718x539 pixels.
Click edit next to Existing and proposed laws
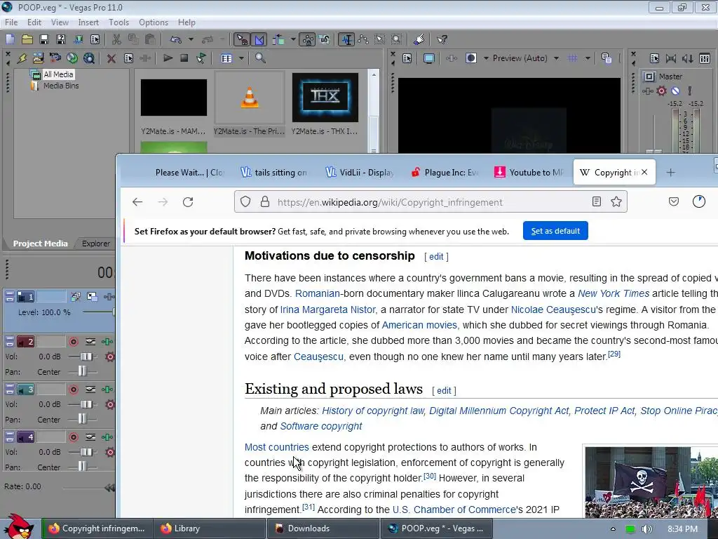pos(444,390)
